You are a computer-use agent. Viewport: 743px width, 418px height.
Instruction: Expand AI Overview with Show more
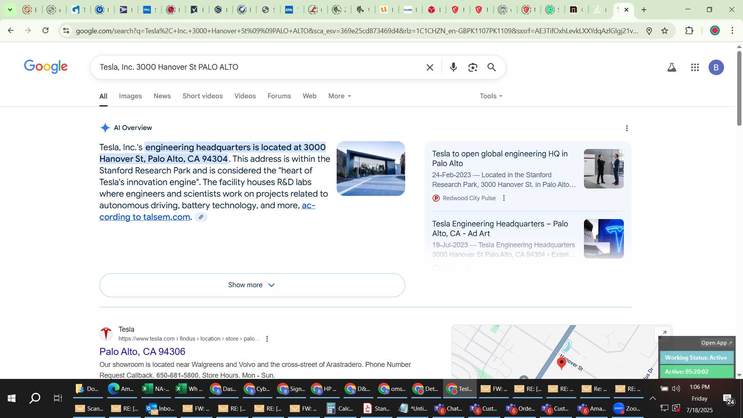pyautogui.click(x=252, y=285)
